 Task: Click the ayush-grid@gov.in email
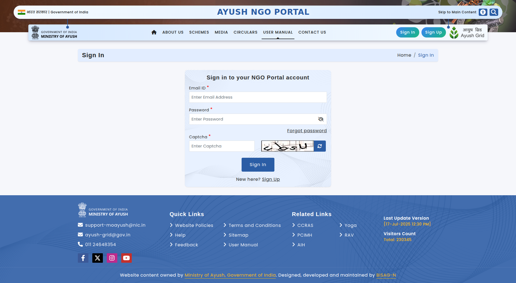pyautogui.click(x=108, y=235)
